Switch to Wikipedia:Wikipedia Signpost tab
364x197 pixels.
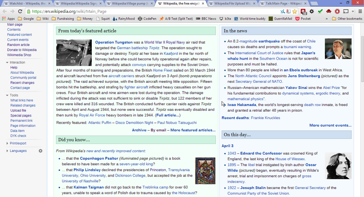click(78, 3)
